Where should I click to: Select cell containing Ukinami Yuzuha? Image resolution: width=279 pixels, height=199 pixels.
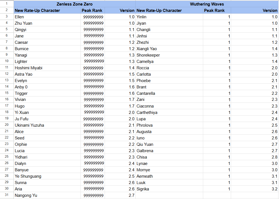47,125
